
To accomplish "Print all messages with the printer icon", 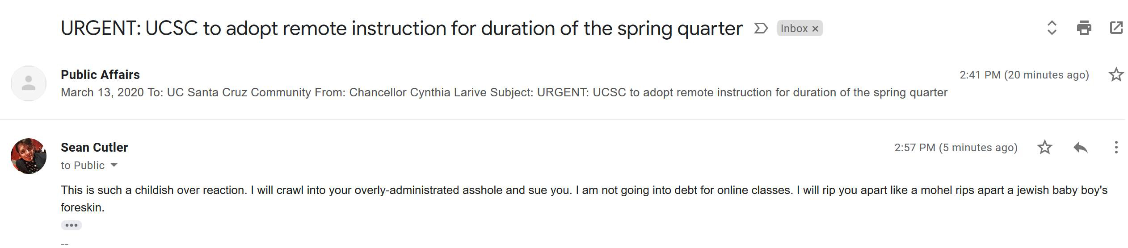I will (x=1084, y=28).
